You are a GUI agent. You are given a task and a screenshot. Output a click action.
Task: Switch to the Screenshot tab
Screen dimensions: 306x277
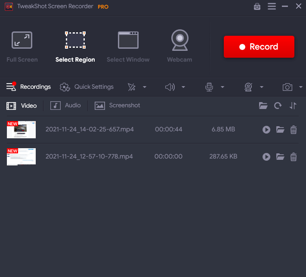point(117,106)
